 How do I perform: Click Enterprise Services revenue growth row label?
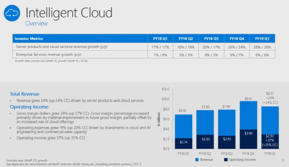(49, 54)
